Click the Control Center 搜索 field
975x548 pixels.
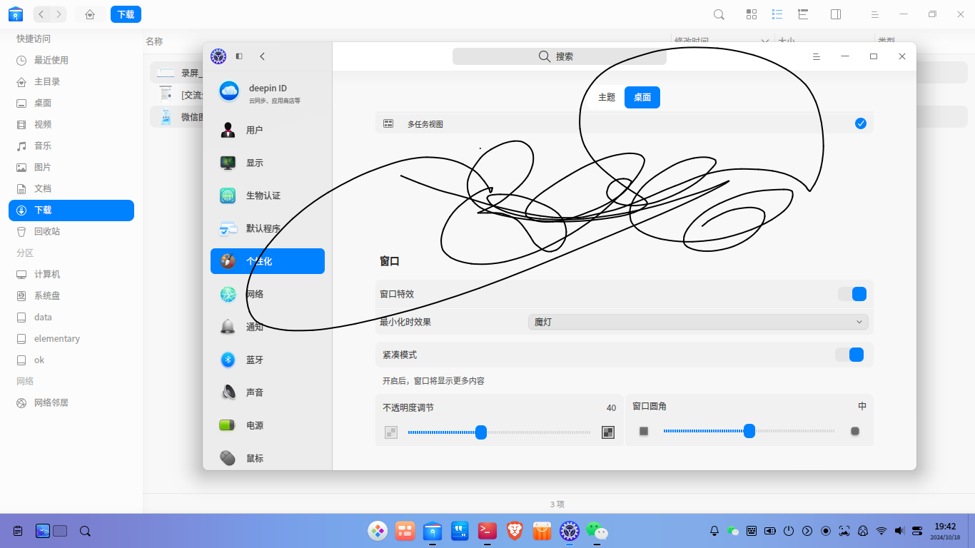560,56
